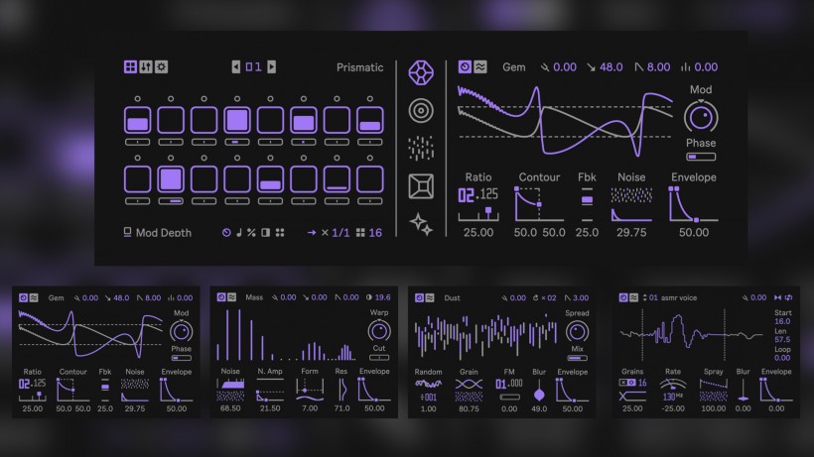
Task: Select the clock tab in the Mass panel
Action: [x=219, y=296]
